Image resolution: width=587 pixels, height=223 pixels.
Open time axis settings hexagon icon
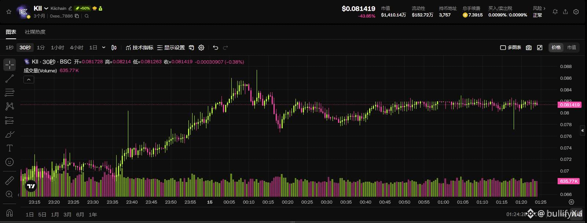tap(571, 202)
